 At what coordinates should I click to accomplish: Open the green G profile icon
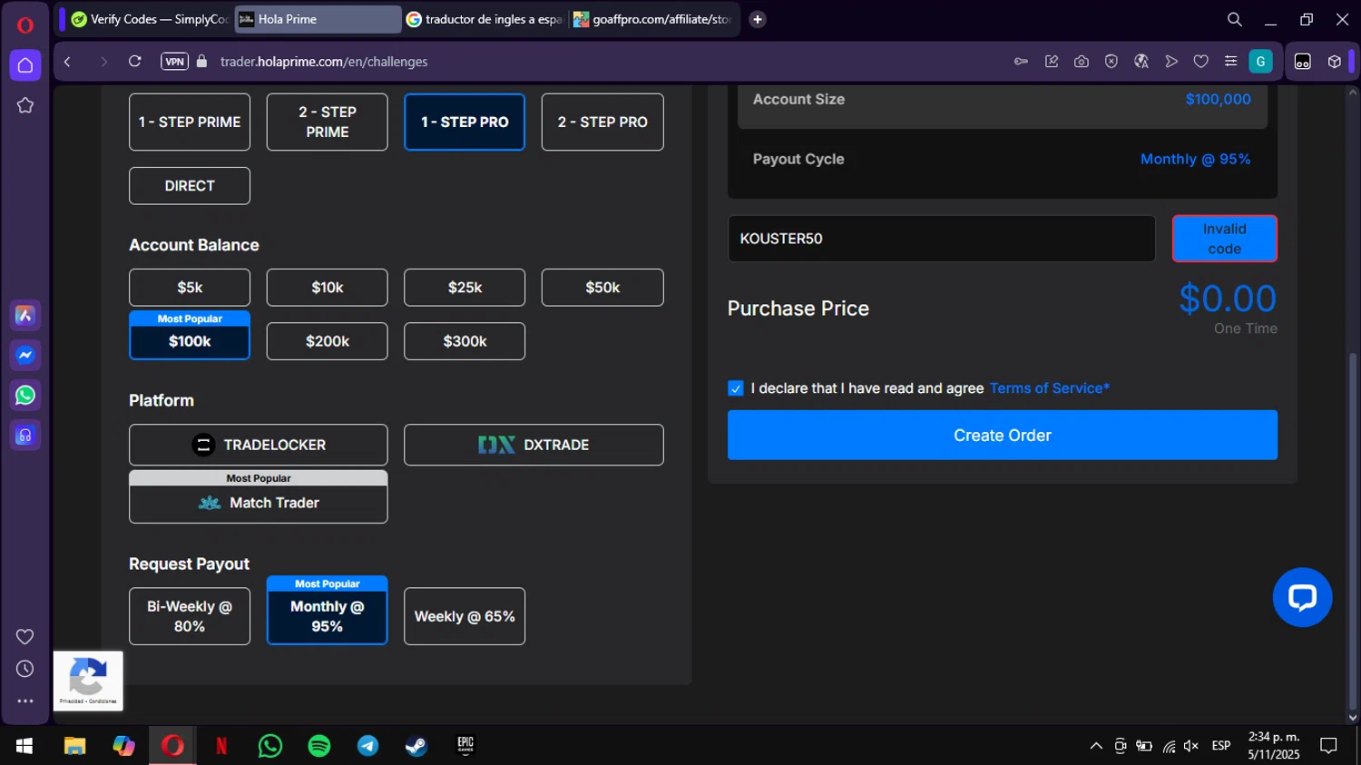(x=1260, y=62)
